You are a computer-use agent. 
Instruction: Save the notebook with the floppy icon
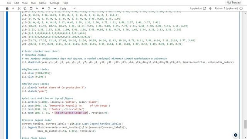(7, 8)
